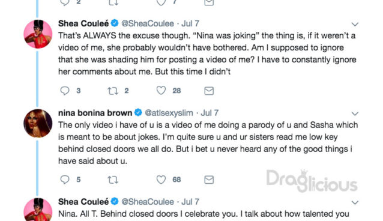The width and height of the screenshot is (383, 221).
Task: Share nina bonina brown's tweet via message icon
Action: click(209, 180)
